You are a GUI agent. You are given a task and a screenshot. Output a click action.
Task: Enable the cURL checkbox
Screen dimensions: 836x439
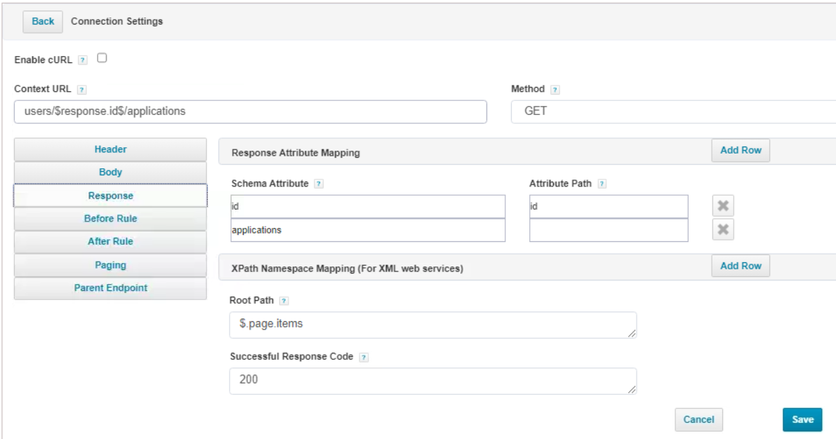point(102,58)
